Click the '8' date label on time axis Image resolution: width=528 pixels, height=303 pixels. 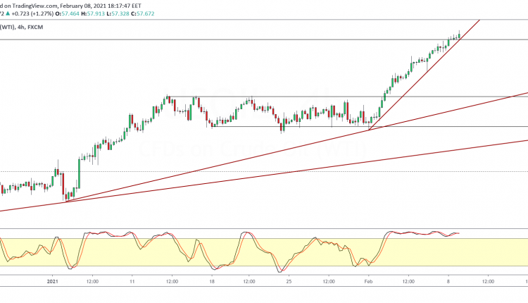tap(447, 280)
